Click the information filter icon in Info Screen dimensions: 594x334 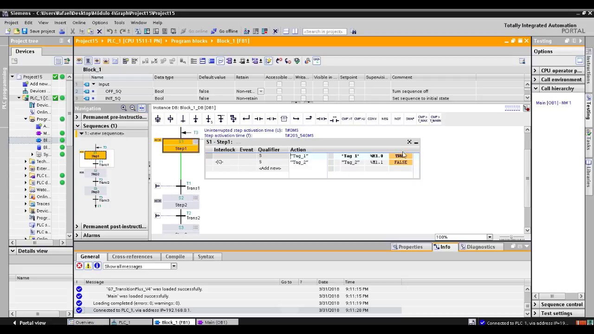[x=97, y=266]
